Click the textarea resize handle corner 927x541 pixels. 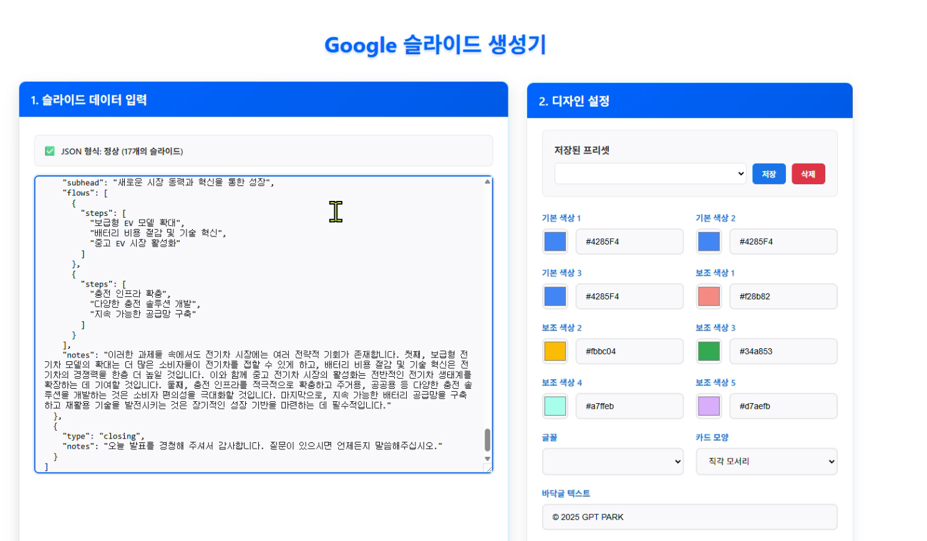[x=488, y=468]
